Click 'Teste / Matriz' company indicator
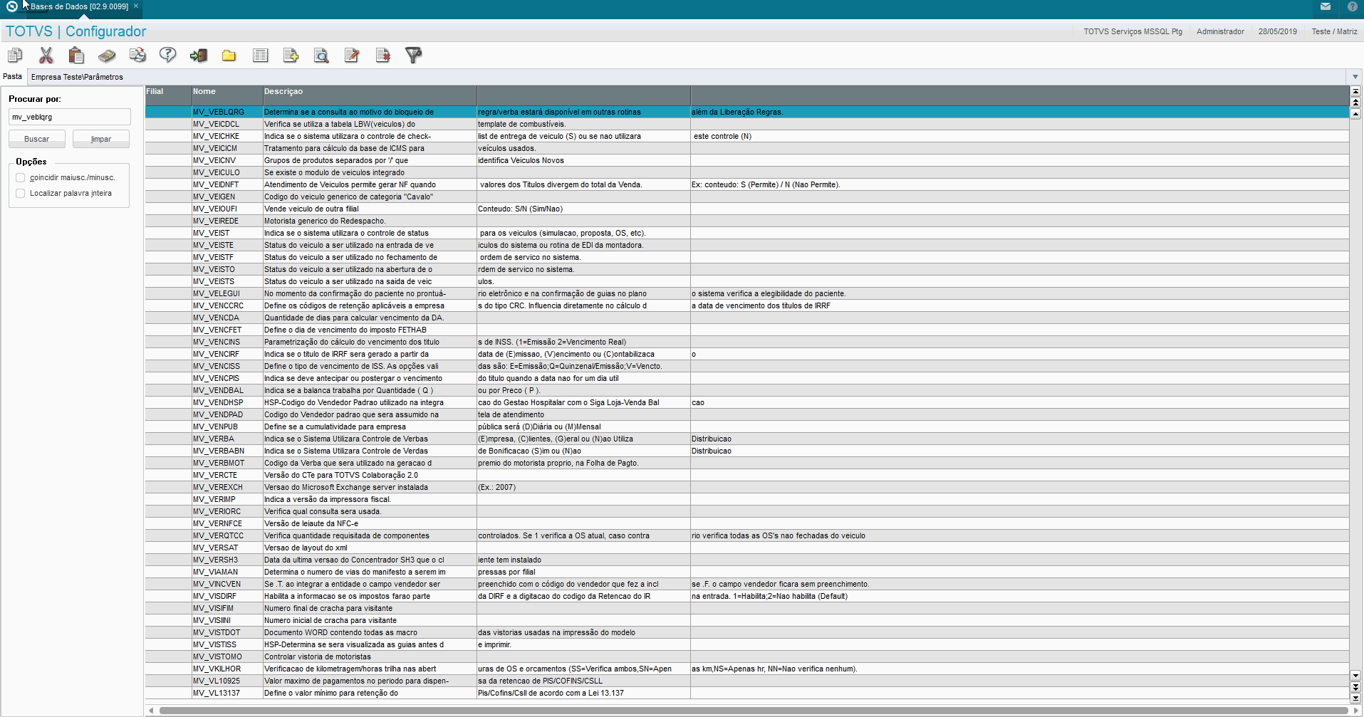Viewport: 1364px width, 717px height. pos(1334,31)
